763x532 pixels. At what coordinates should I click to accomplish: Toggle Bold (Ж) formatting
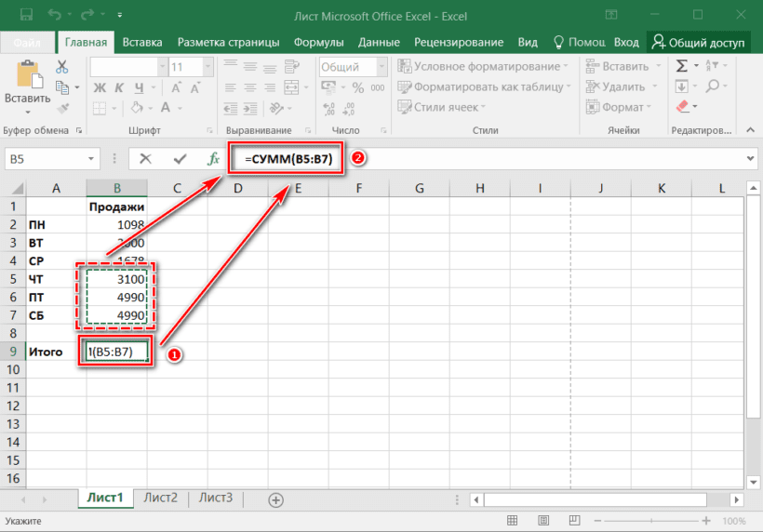coord(100,87)
